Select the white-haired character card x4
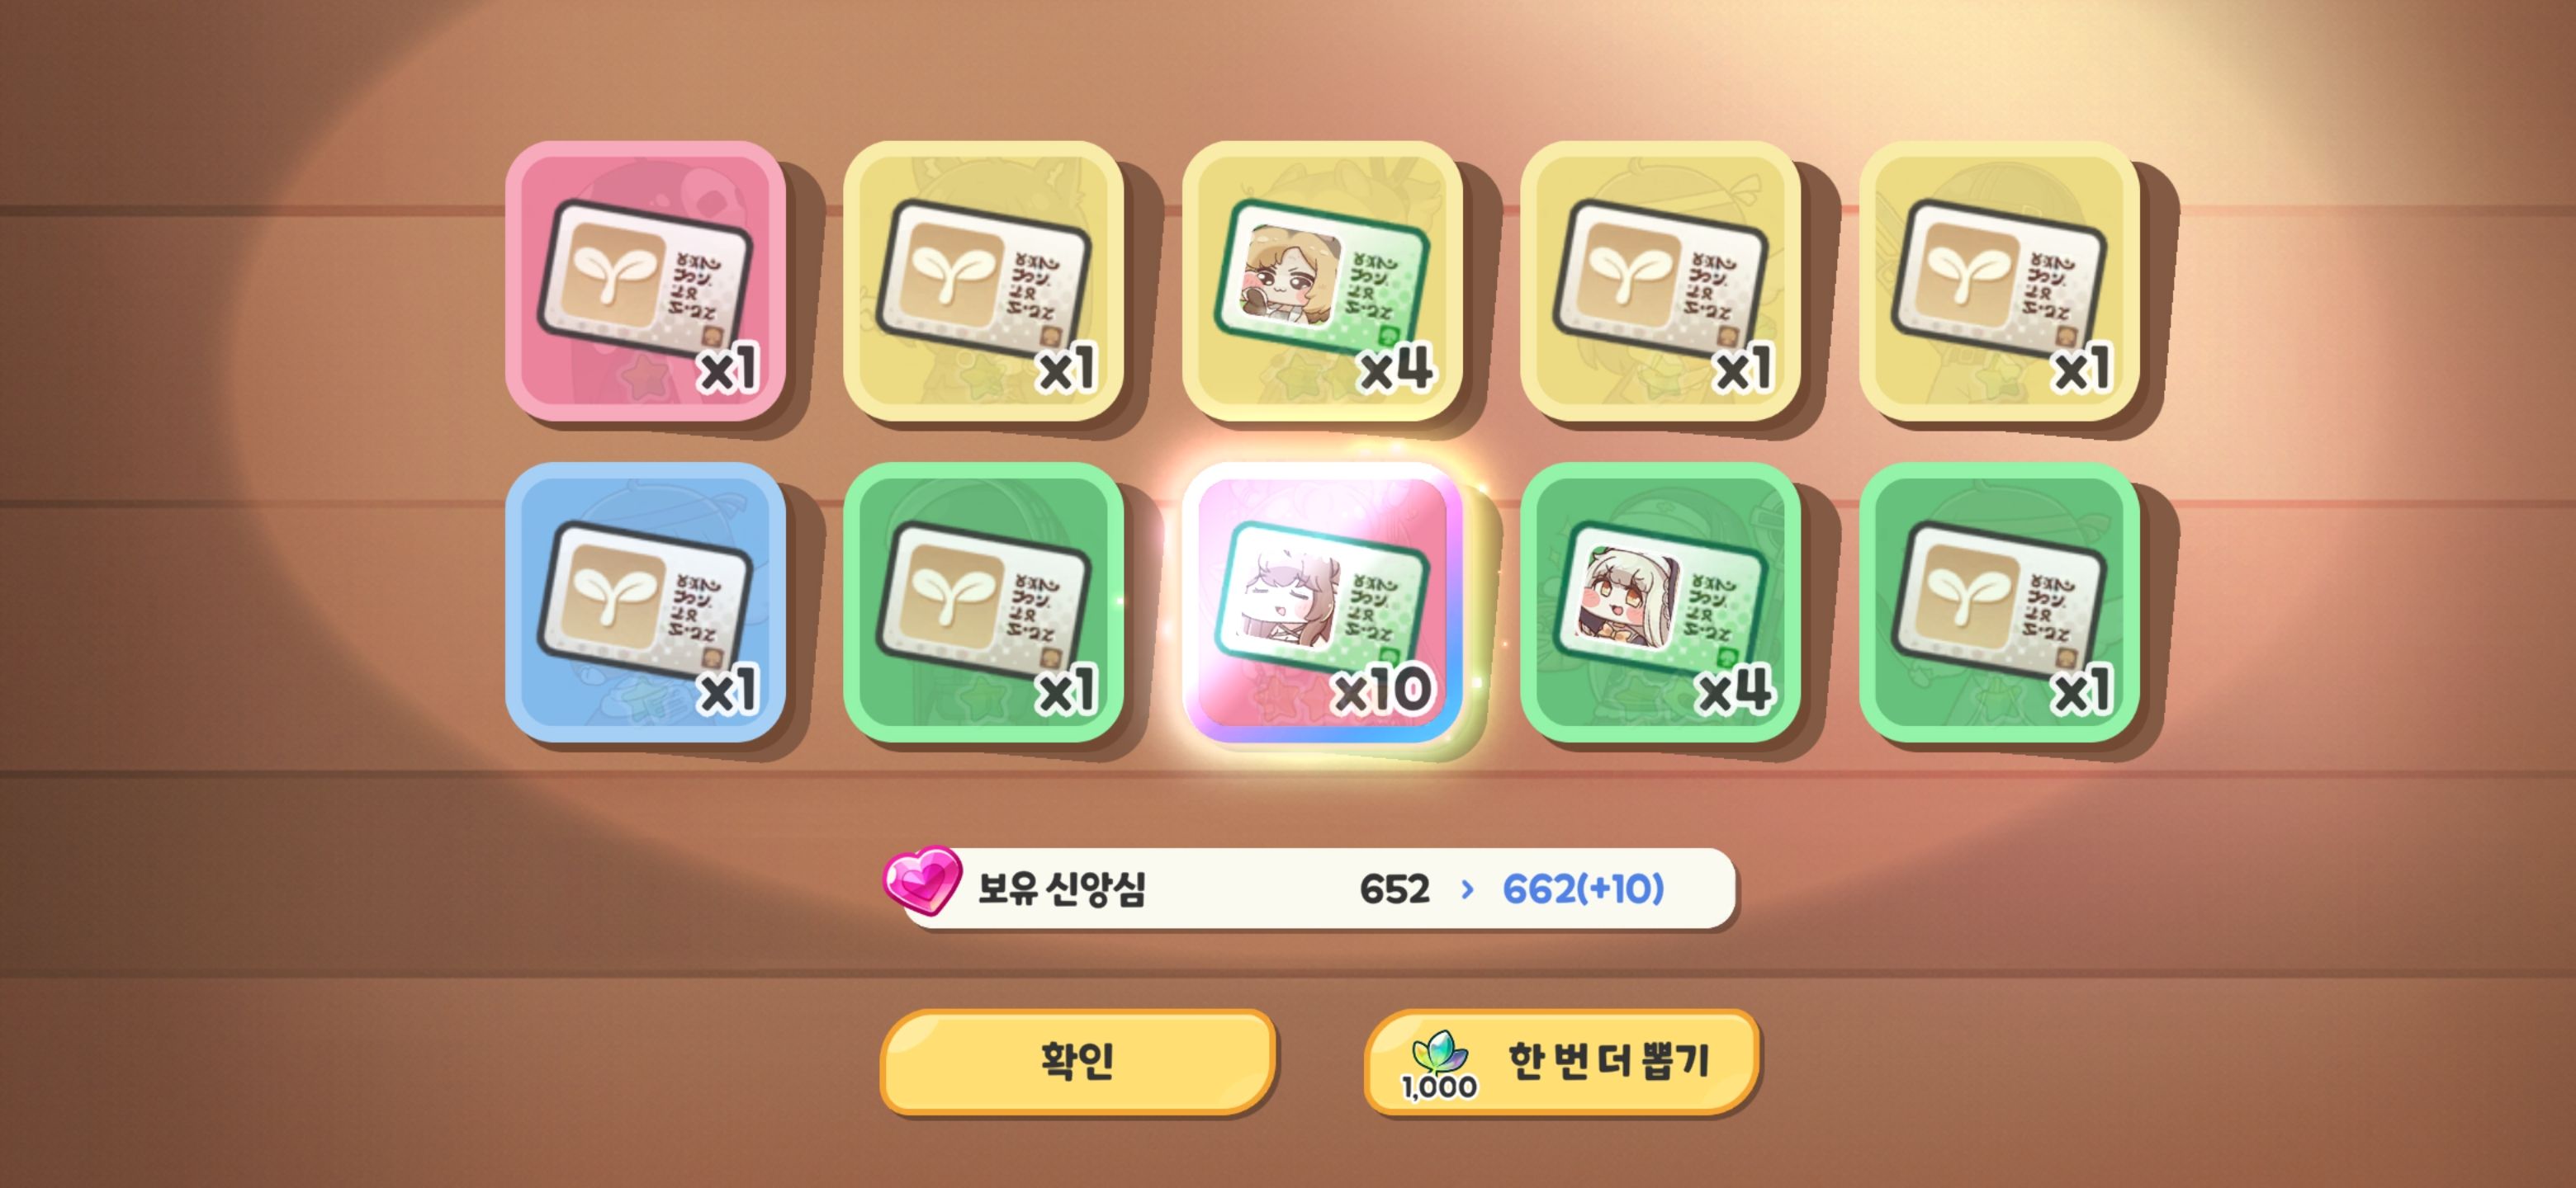2576x1188 pixels. click(1660, 602)
